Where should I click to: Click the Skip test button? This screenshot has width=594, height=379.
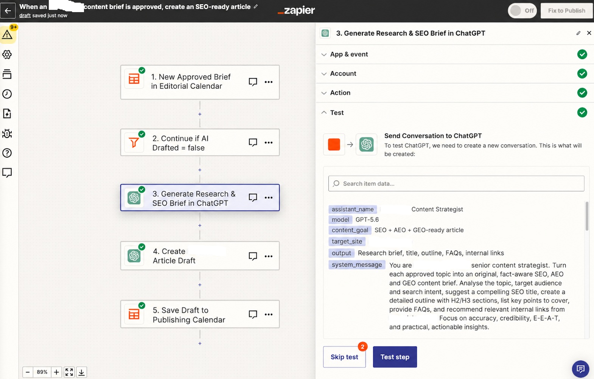click(344, 357)
